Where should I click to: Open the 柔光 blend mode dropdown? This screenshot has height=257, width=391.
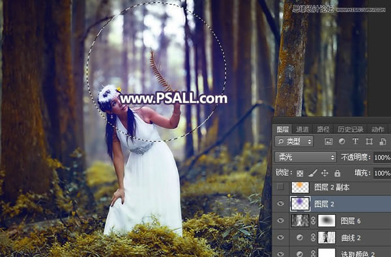click(x=306, y=157)
